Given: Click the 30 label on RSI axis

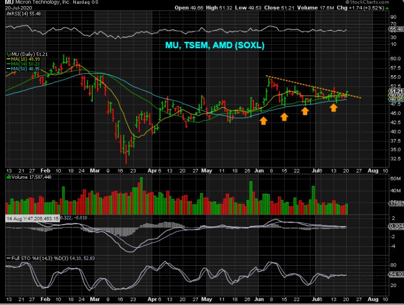Looking at the screenshot, I should click(394, 38).
